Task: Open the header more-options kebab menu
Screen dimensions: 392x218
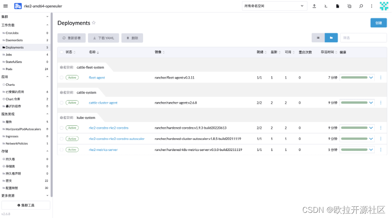Action: pyautogui.click(x=372, y=6)
